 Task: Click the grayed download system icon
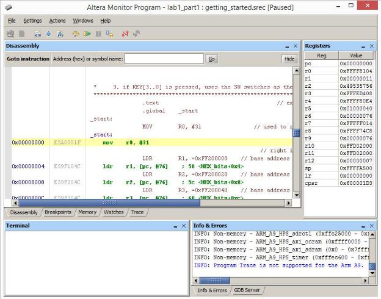tap(10, 34)
